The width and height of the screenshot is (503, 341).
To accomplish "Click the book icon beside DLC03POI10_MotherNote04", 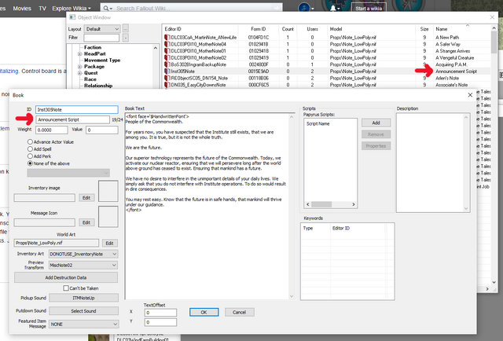I will point(167,44).
